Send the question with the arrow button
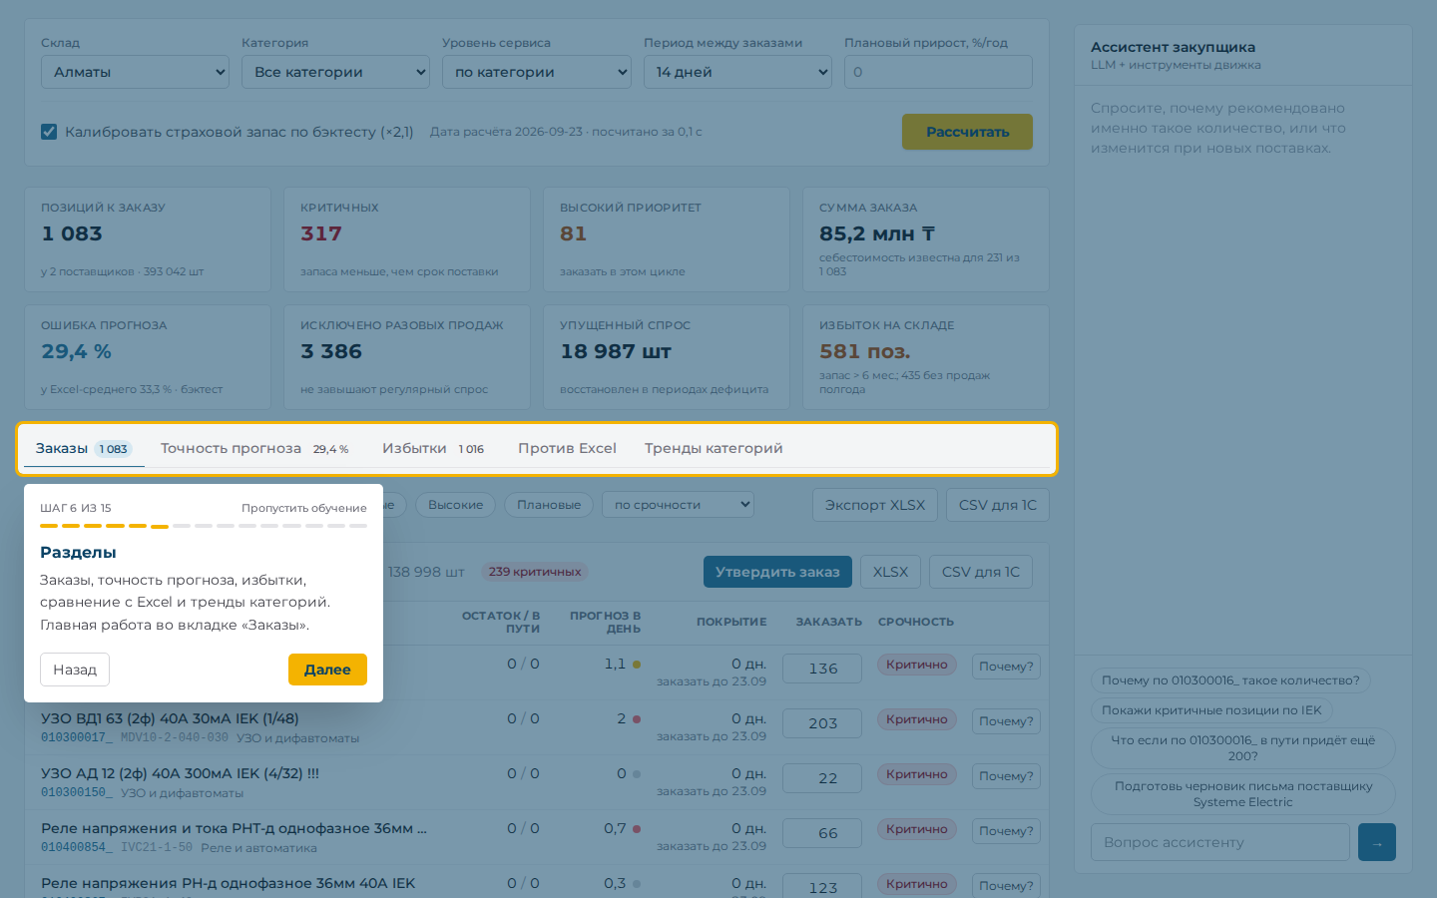The height and width of the screenshot is (898, 1437). tap(1377, 842)
